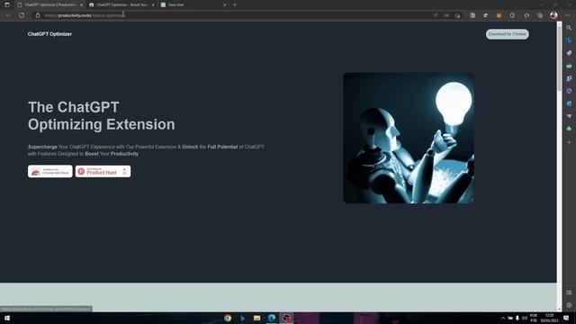Open the Collections icon
Screen dimensions: 576x324
pos(540,15)
